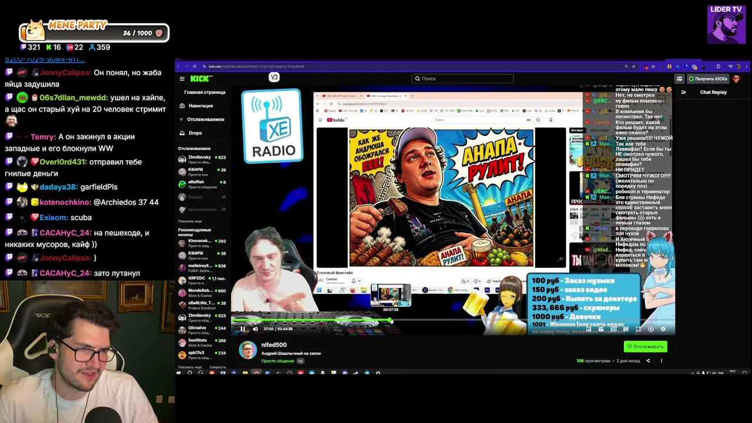Expand followed list with Показать еще
Viewport: 752px width, 423px height.
[x=190, y=221]
